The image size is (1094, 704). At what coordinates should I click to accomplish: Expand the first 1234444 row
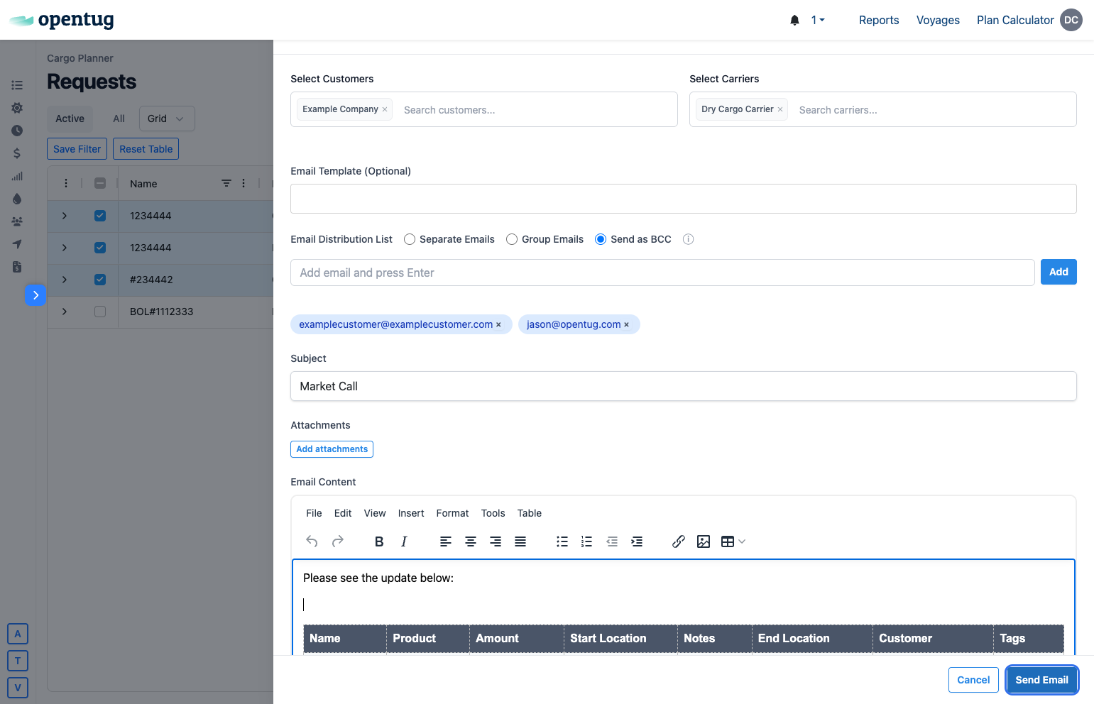click(65, 216)
